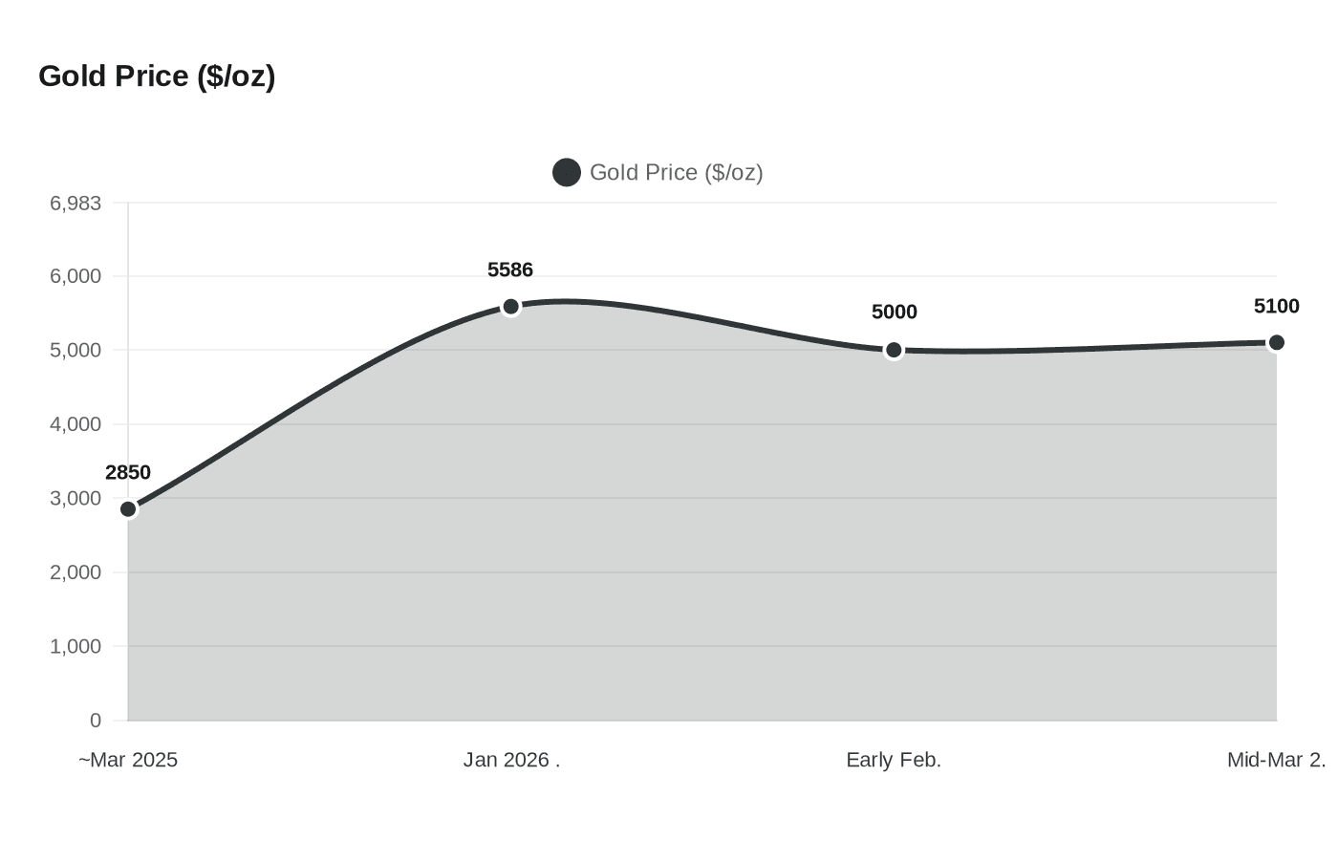Screen dimensions: 1338x841
Task: Click the dark legend circle marker
Action: point(567,172)
